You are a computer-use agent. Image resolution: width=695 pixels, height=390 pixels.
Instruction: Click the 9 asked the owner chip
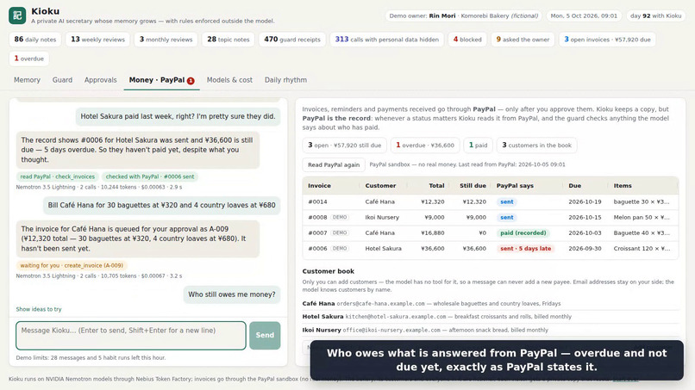click(523, 40)
